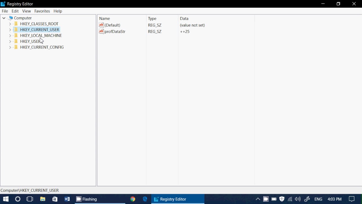Open the Edit menu
The image size is (362, 204).
click(x=15, y=11)
